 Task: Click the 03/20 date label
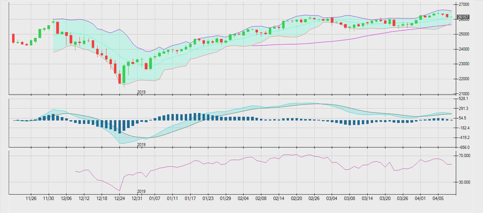(x=385, y=198)
